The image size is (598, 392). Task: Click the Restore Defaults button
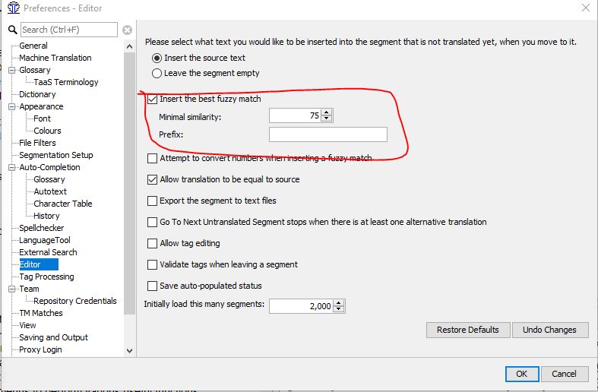click(468, 330)
